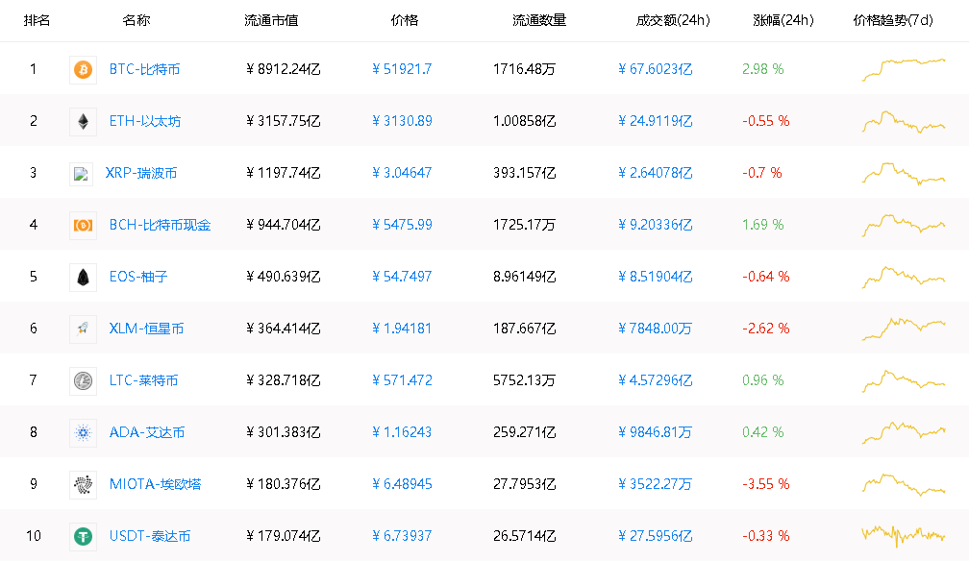Click the Cardano (ADA) coin icon
The height and width of the screenshot is (561, 969).
tap(83, 432)
